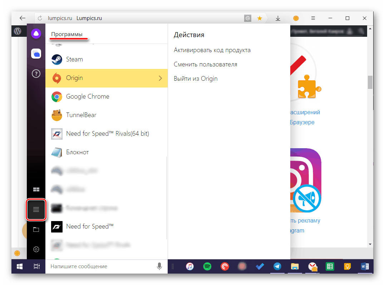Open Alice settings gear icon
Image resolution: width=385 pixels, height=285 pixels.
point(36,249)
